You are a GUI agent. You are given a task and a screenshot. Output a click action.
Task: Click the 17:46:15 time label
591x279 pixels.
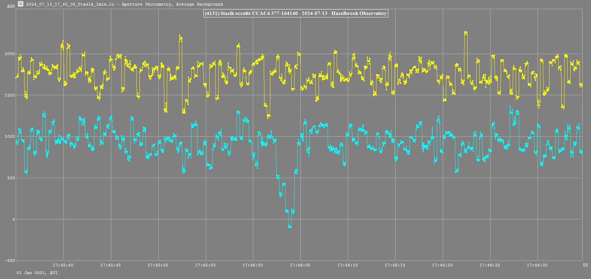[x=395, y=265]
